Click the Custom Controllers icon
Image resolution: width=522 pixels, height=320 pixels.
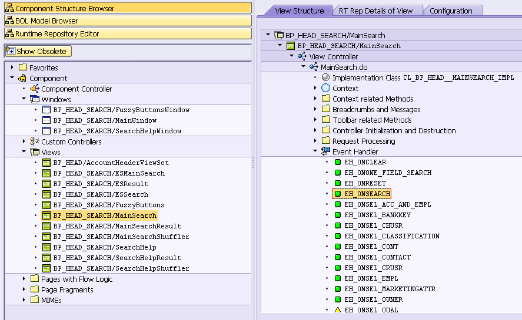coord(35,142)
